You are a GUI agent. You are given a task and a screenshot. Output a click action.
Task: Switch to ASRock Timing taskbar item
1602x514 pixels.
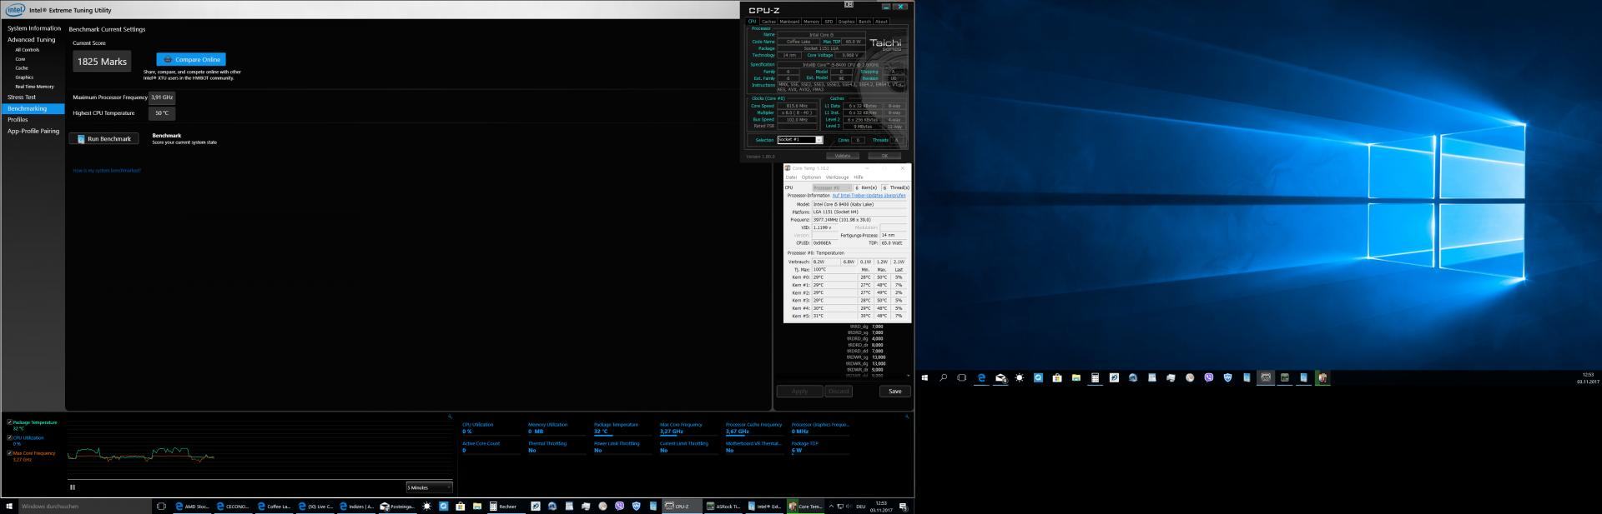pyautogui.click(x=723, y=506)
